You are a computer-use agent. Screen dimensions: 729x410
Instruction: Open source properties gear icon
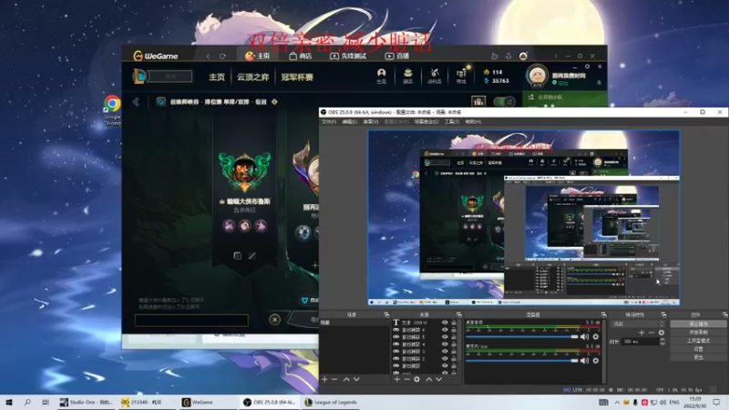click(x=417, y=379)
